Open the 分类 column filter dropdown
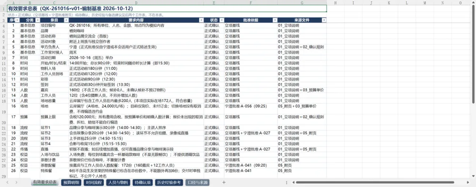This screenshot has width=476, height=187. (38, 20)
